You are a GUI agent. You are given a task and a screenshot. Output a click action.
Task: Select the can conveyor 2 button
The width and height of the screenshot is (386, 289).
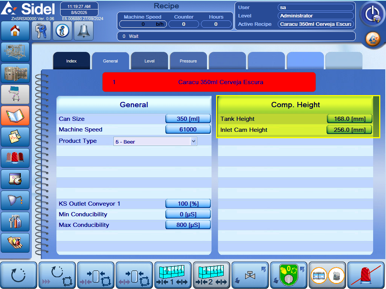coord(212,275)
